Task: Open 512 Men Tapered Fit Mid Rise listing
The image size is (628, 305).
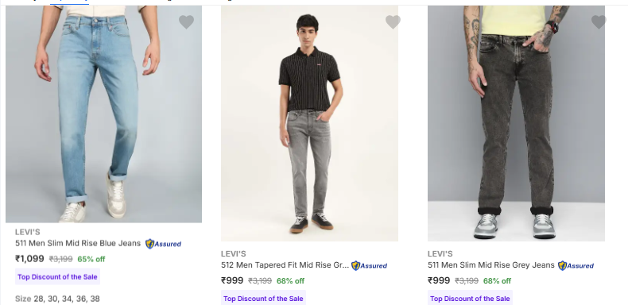Action: 285,265
